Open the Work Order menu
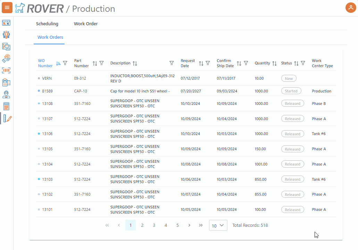 [86, 24]
